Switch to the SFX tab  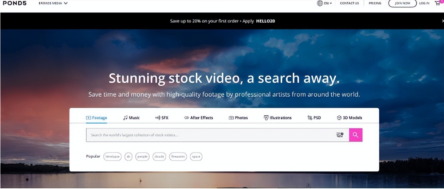point(162,118)
